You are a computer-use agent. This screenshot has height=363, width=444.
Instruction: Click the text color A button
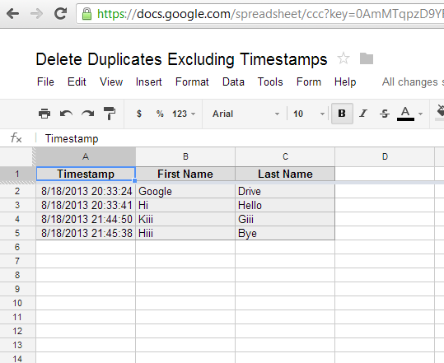405,114
